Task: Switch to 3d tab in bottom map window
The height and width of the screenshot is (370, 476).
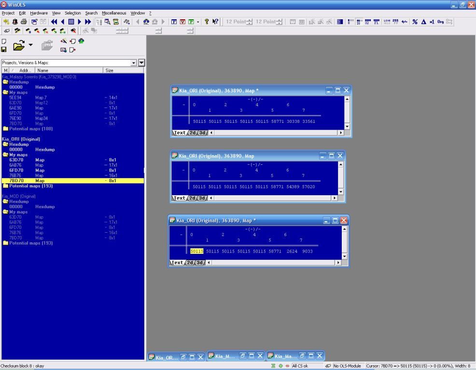Action: [x=200, y=263]
